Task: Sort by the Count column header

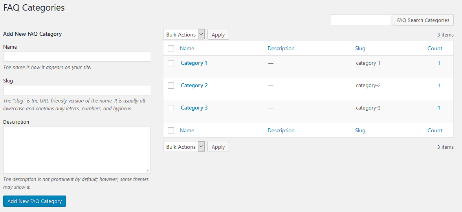Action: pyautogui.click(x=435, y=49)
